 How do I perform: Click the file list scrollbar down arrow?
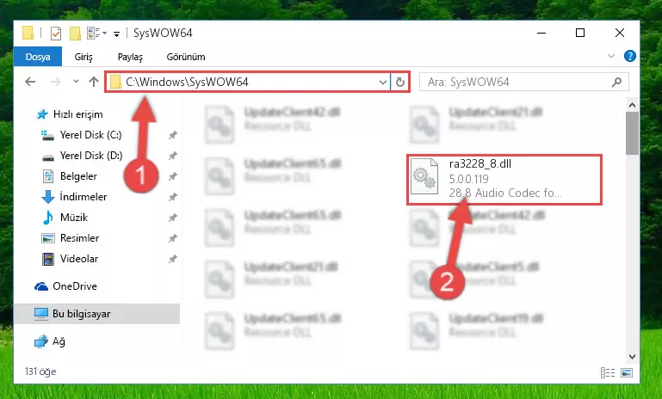pos(632,356)
